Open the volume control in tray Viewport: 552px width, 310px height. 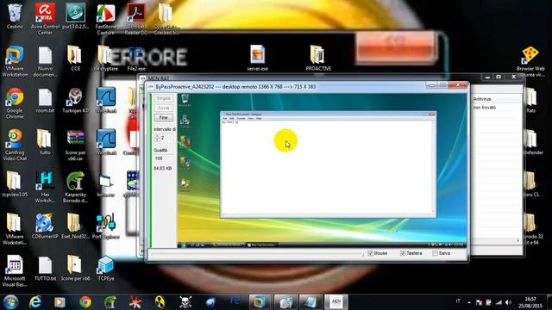[508, 302]
